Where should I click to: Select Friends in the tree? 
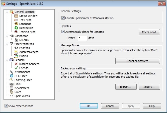pos(24,68)
